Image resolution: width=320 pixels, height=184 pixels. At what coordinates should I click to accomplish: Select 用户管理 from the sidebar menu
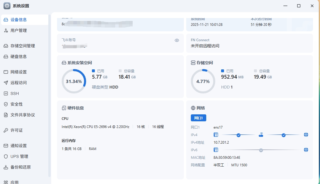(x=18, y=30)
